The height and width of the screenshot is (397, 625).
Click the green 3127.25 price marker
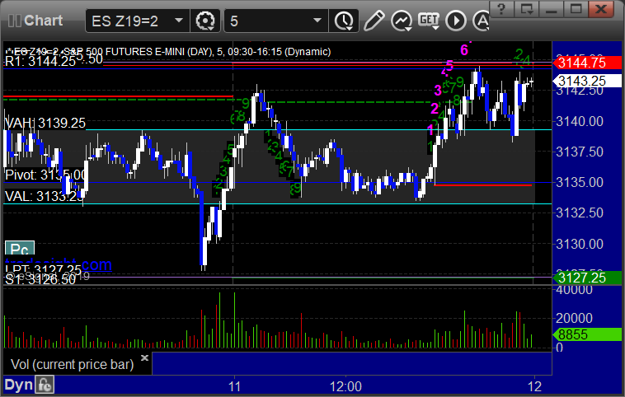coord(587,278)
